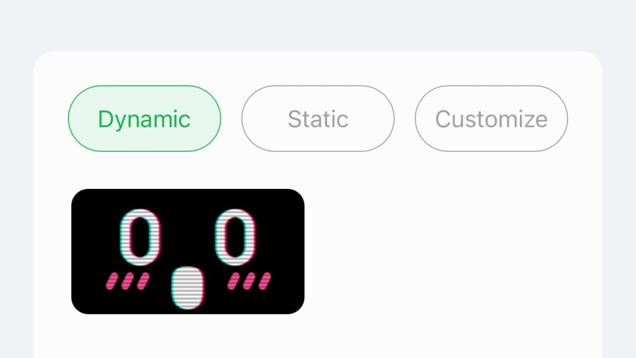This screenshot has height=358, width=636.
Task: Click the third stroke of left blush
Action: tap(143, 281)
